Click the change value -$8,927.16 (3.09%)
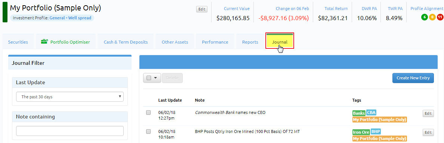The width and height of the screenshot is (444, 143). (283, 18)
